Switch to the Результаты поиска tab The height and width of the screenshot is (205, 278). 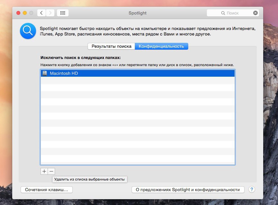click(111, 46)
